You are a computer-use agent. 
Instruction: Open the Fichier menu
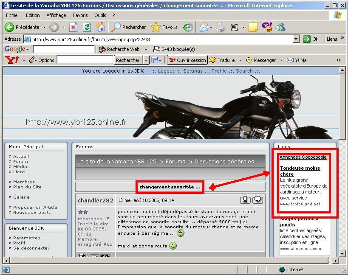[x=12, y=15]
